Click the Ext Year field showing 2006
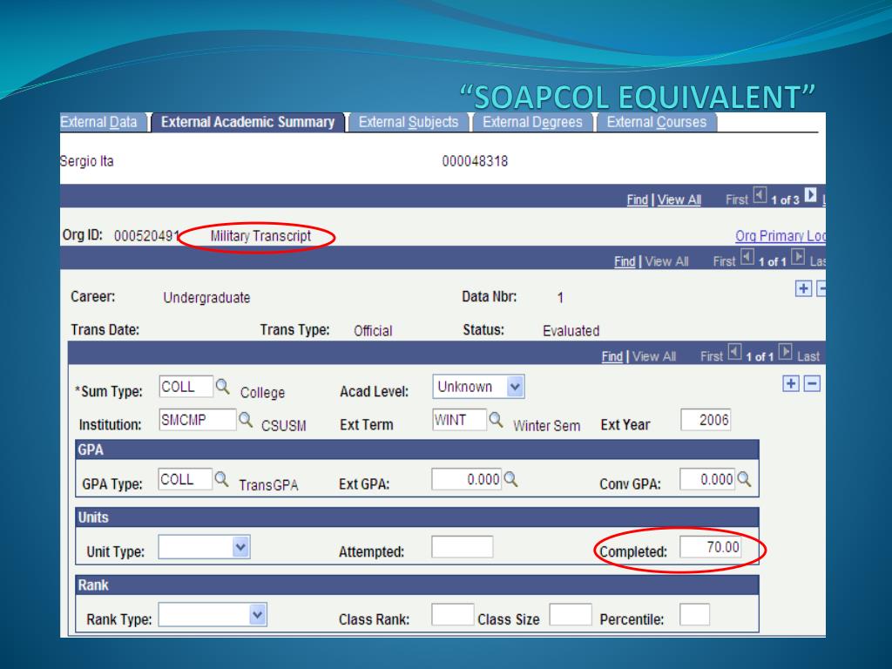This screenshot has width=892, height=669. tap(706, 420)
